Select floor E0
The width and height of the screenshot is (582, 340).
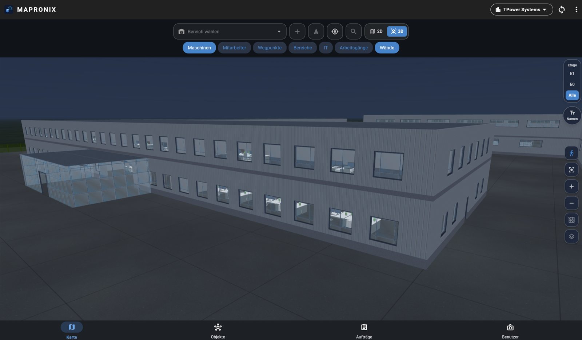coord(572,84)
